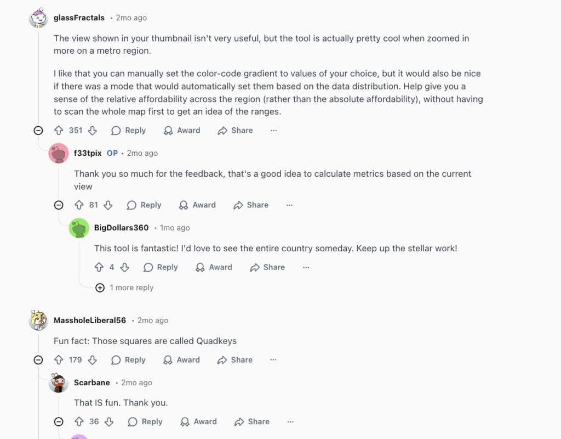Open glassFractals' avatar

coord(38,18)
